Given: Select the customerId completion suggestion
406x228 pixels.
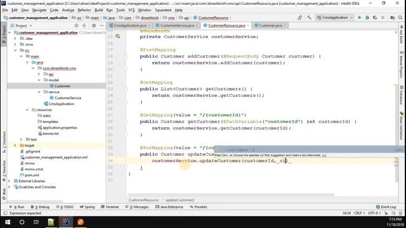Looking at the screenshot, I should tap(310, 149).
